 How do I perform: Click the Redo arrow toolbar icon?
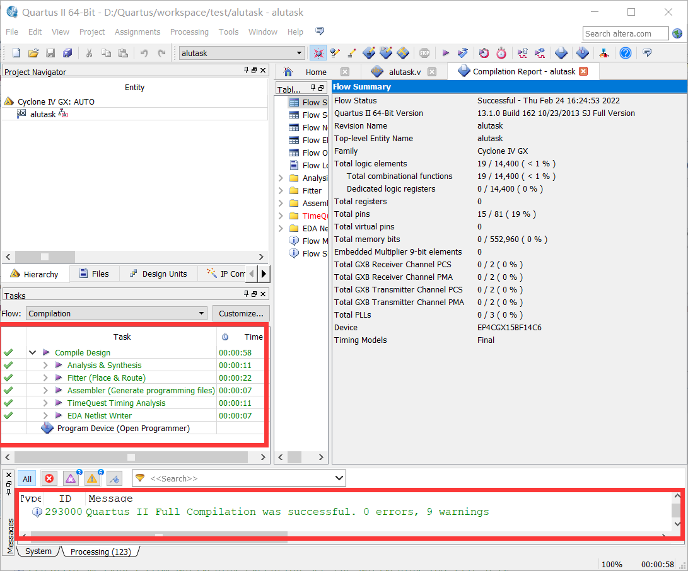coord(161,53)
